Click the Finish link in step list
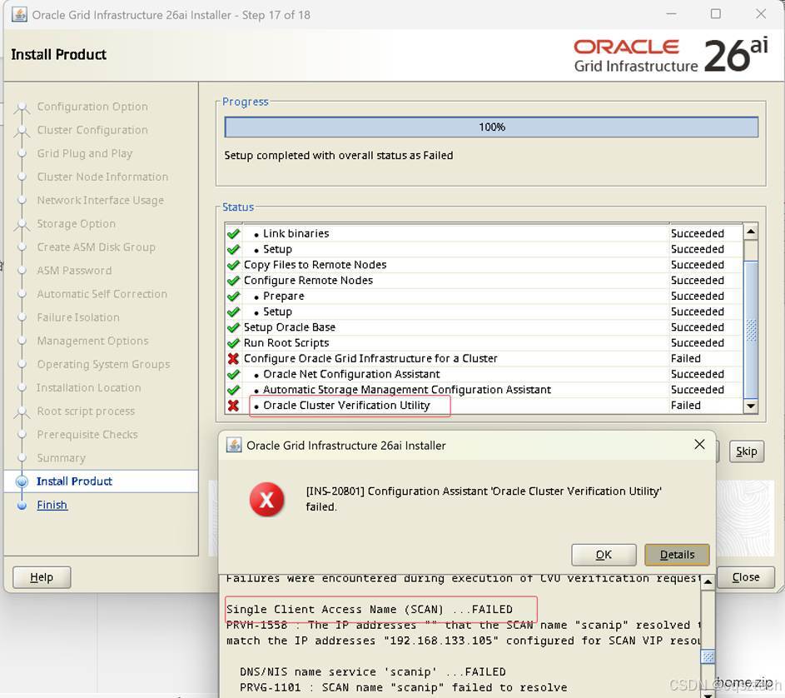The image size is (785, 698). tap(52, 505)
